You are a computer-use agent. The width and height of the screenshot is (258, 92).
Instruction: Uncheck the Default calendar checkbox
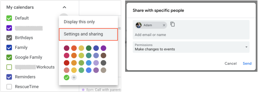pyautogui.click(x=9, y=18)
